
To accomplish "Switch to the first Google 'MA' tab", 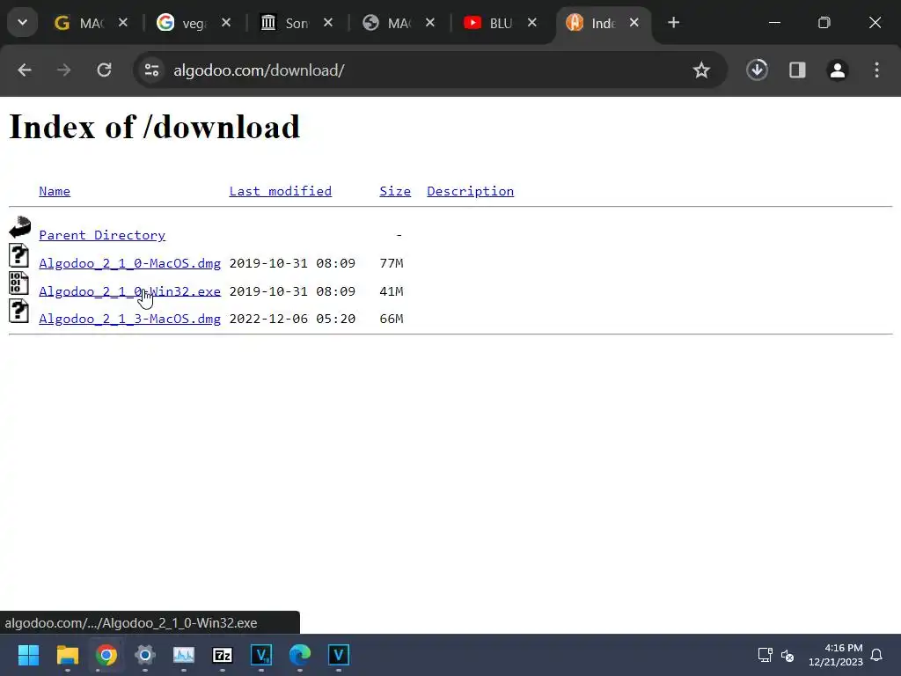I will tap(80, 23).
